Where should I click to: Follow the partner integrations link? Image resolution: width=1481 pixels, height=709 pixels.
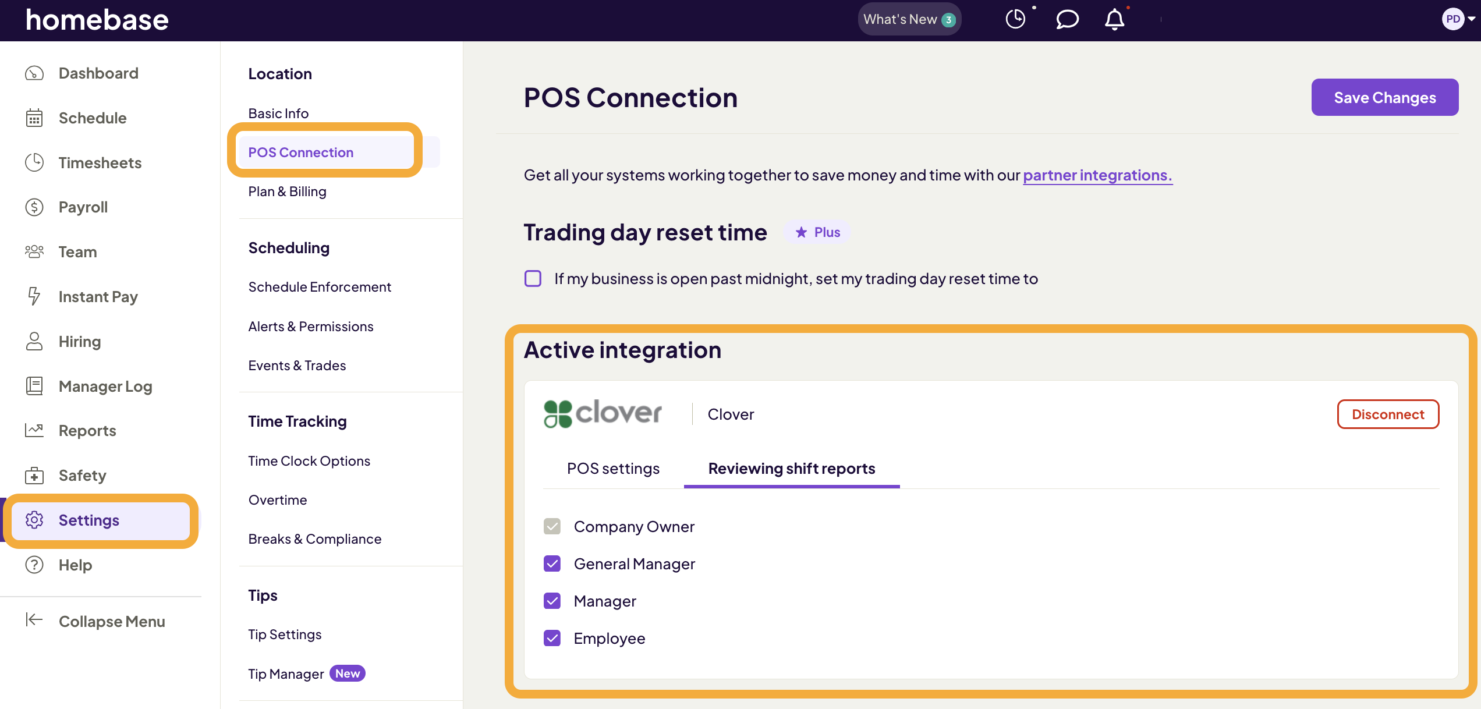pyautogui.click(x=1097, y=175)
